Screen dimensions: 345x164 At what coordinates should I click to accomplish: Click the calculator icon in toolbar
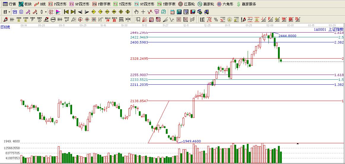(x=179, y=12)
